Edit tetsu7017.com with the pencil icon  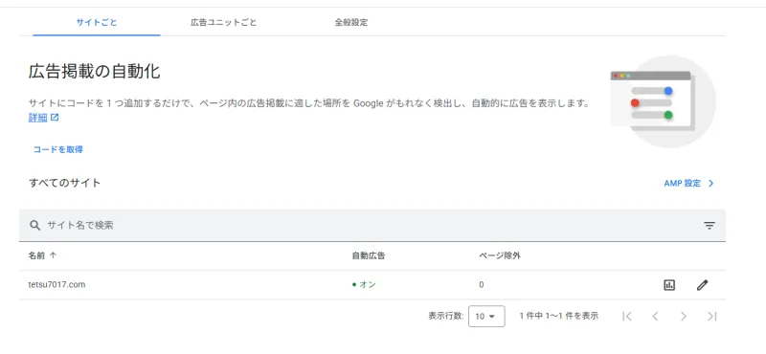(702, 285)
